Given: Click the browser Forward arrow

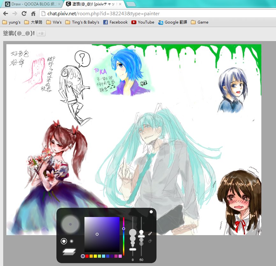Looking at the screenshot, I should [x=15, y=14].
